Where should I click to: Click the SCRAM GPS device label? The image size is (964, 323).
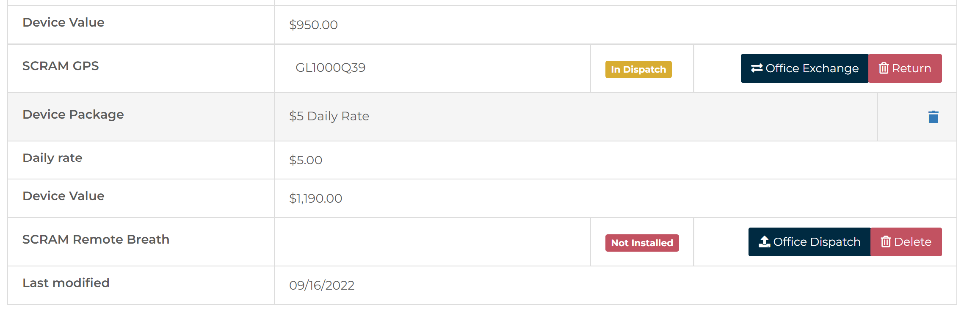[x=61, y=66]
